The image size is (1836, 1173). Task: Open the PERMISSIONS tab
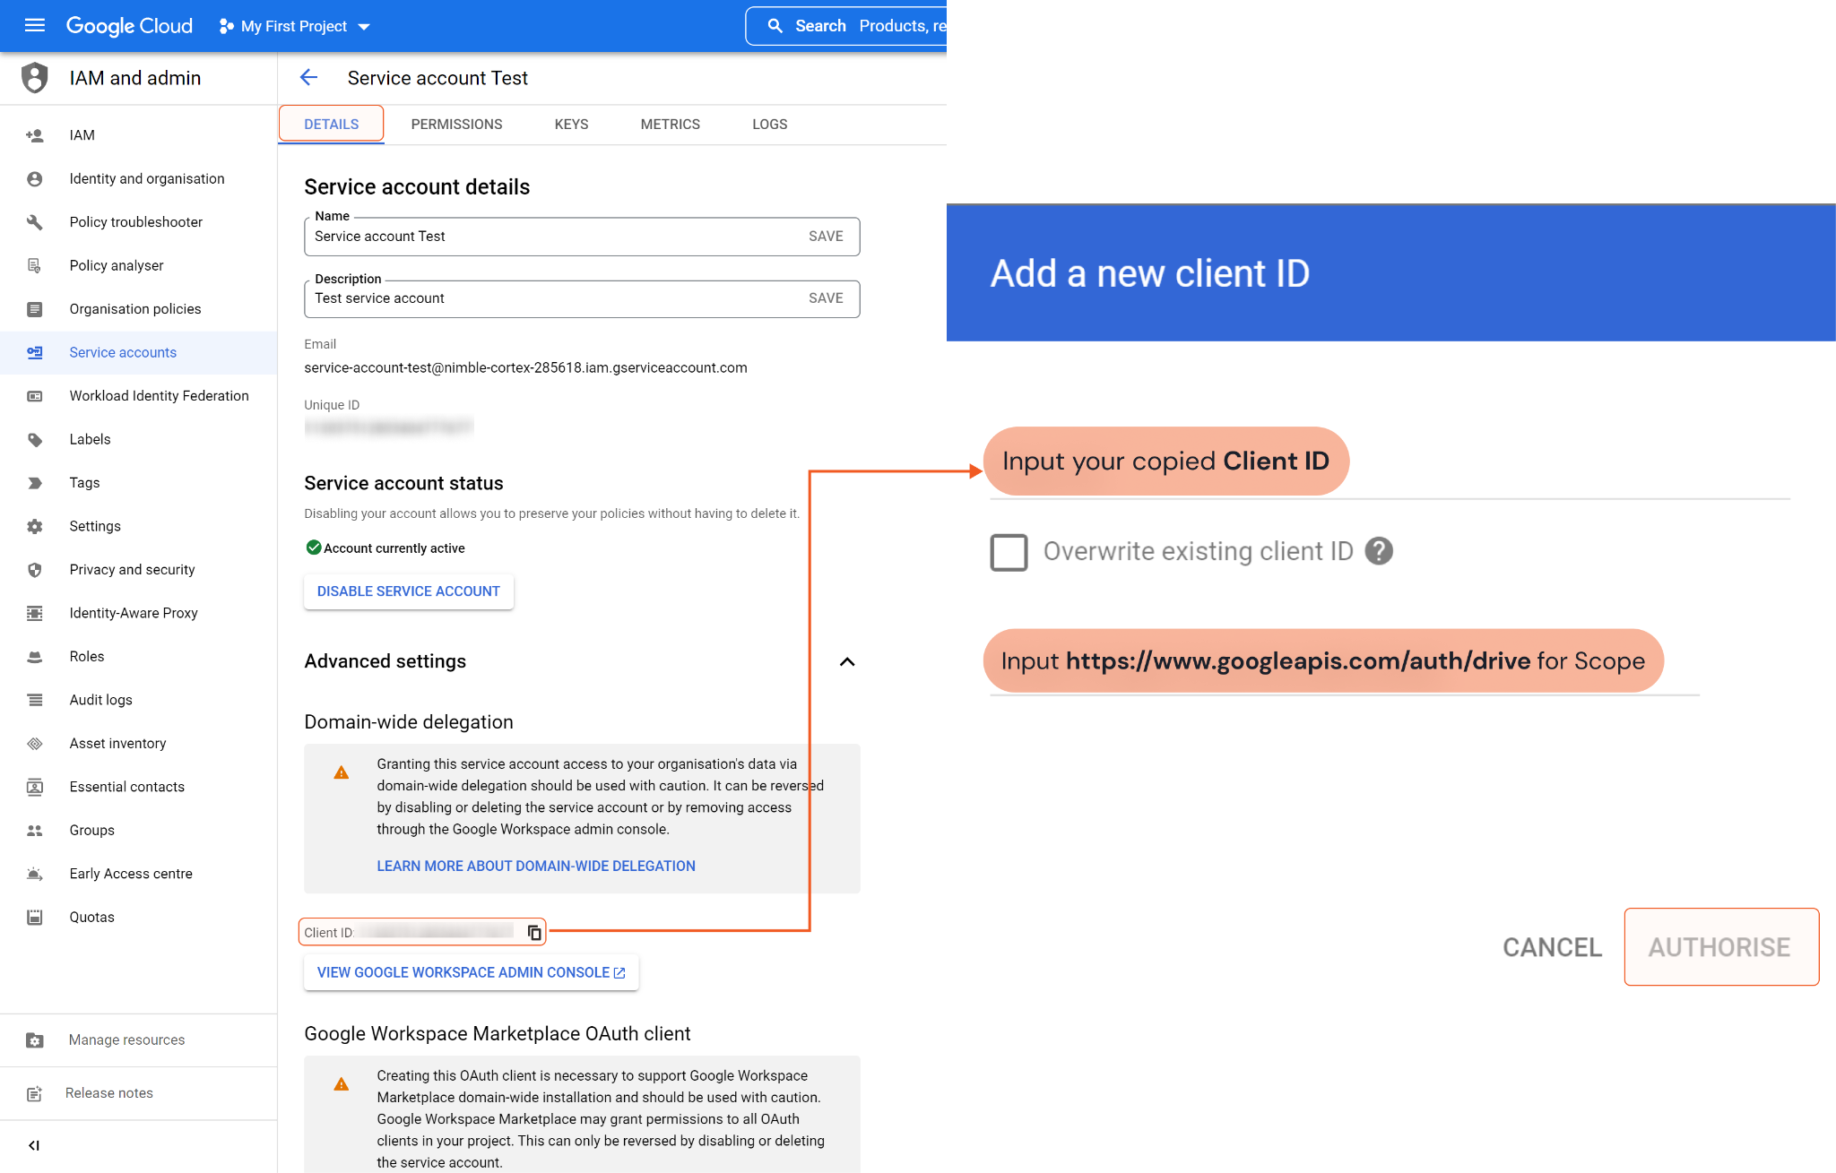coord(456,125)
